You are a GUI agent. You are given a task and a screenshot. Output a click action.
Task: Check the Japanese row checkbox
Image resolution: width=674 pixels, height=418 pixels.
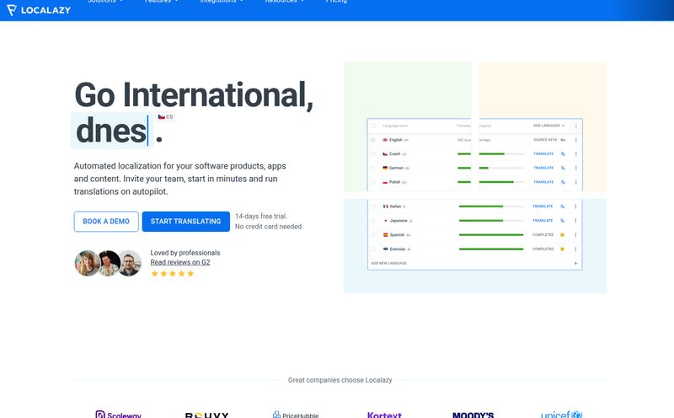373,221
